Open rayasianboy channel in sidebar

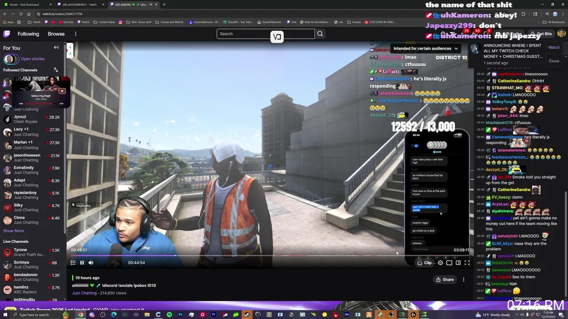pos(32,195)
